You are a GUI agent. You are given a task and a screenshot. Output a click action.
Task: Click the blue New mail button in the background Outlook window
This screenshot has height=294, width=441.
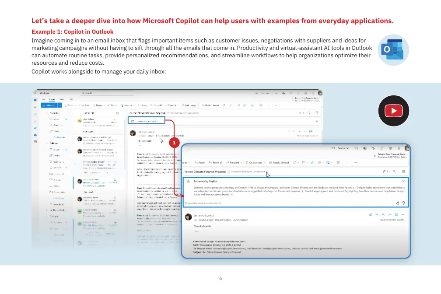point(49,105)
